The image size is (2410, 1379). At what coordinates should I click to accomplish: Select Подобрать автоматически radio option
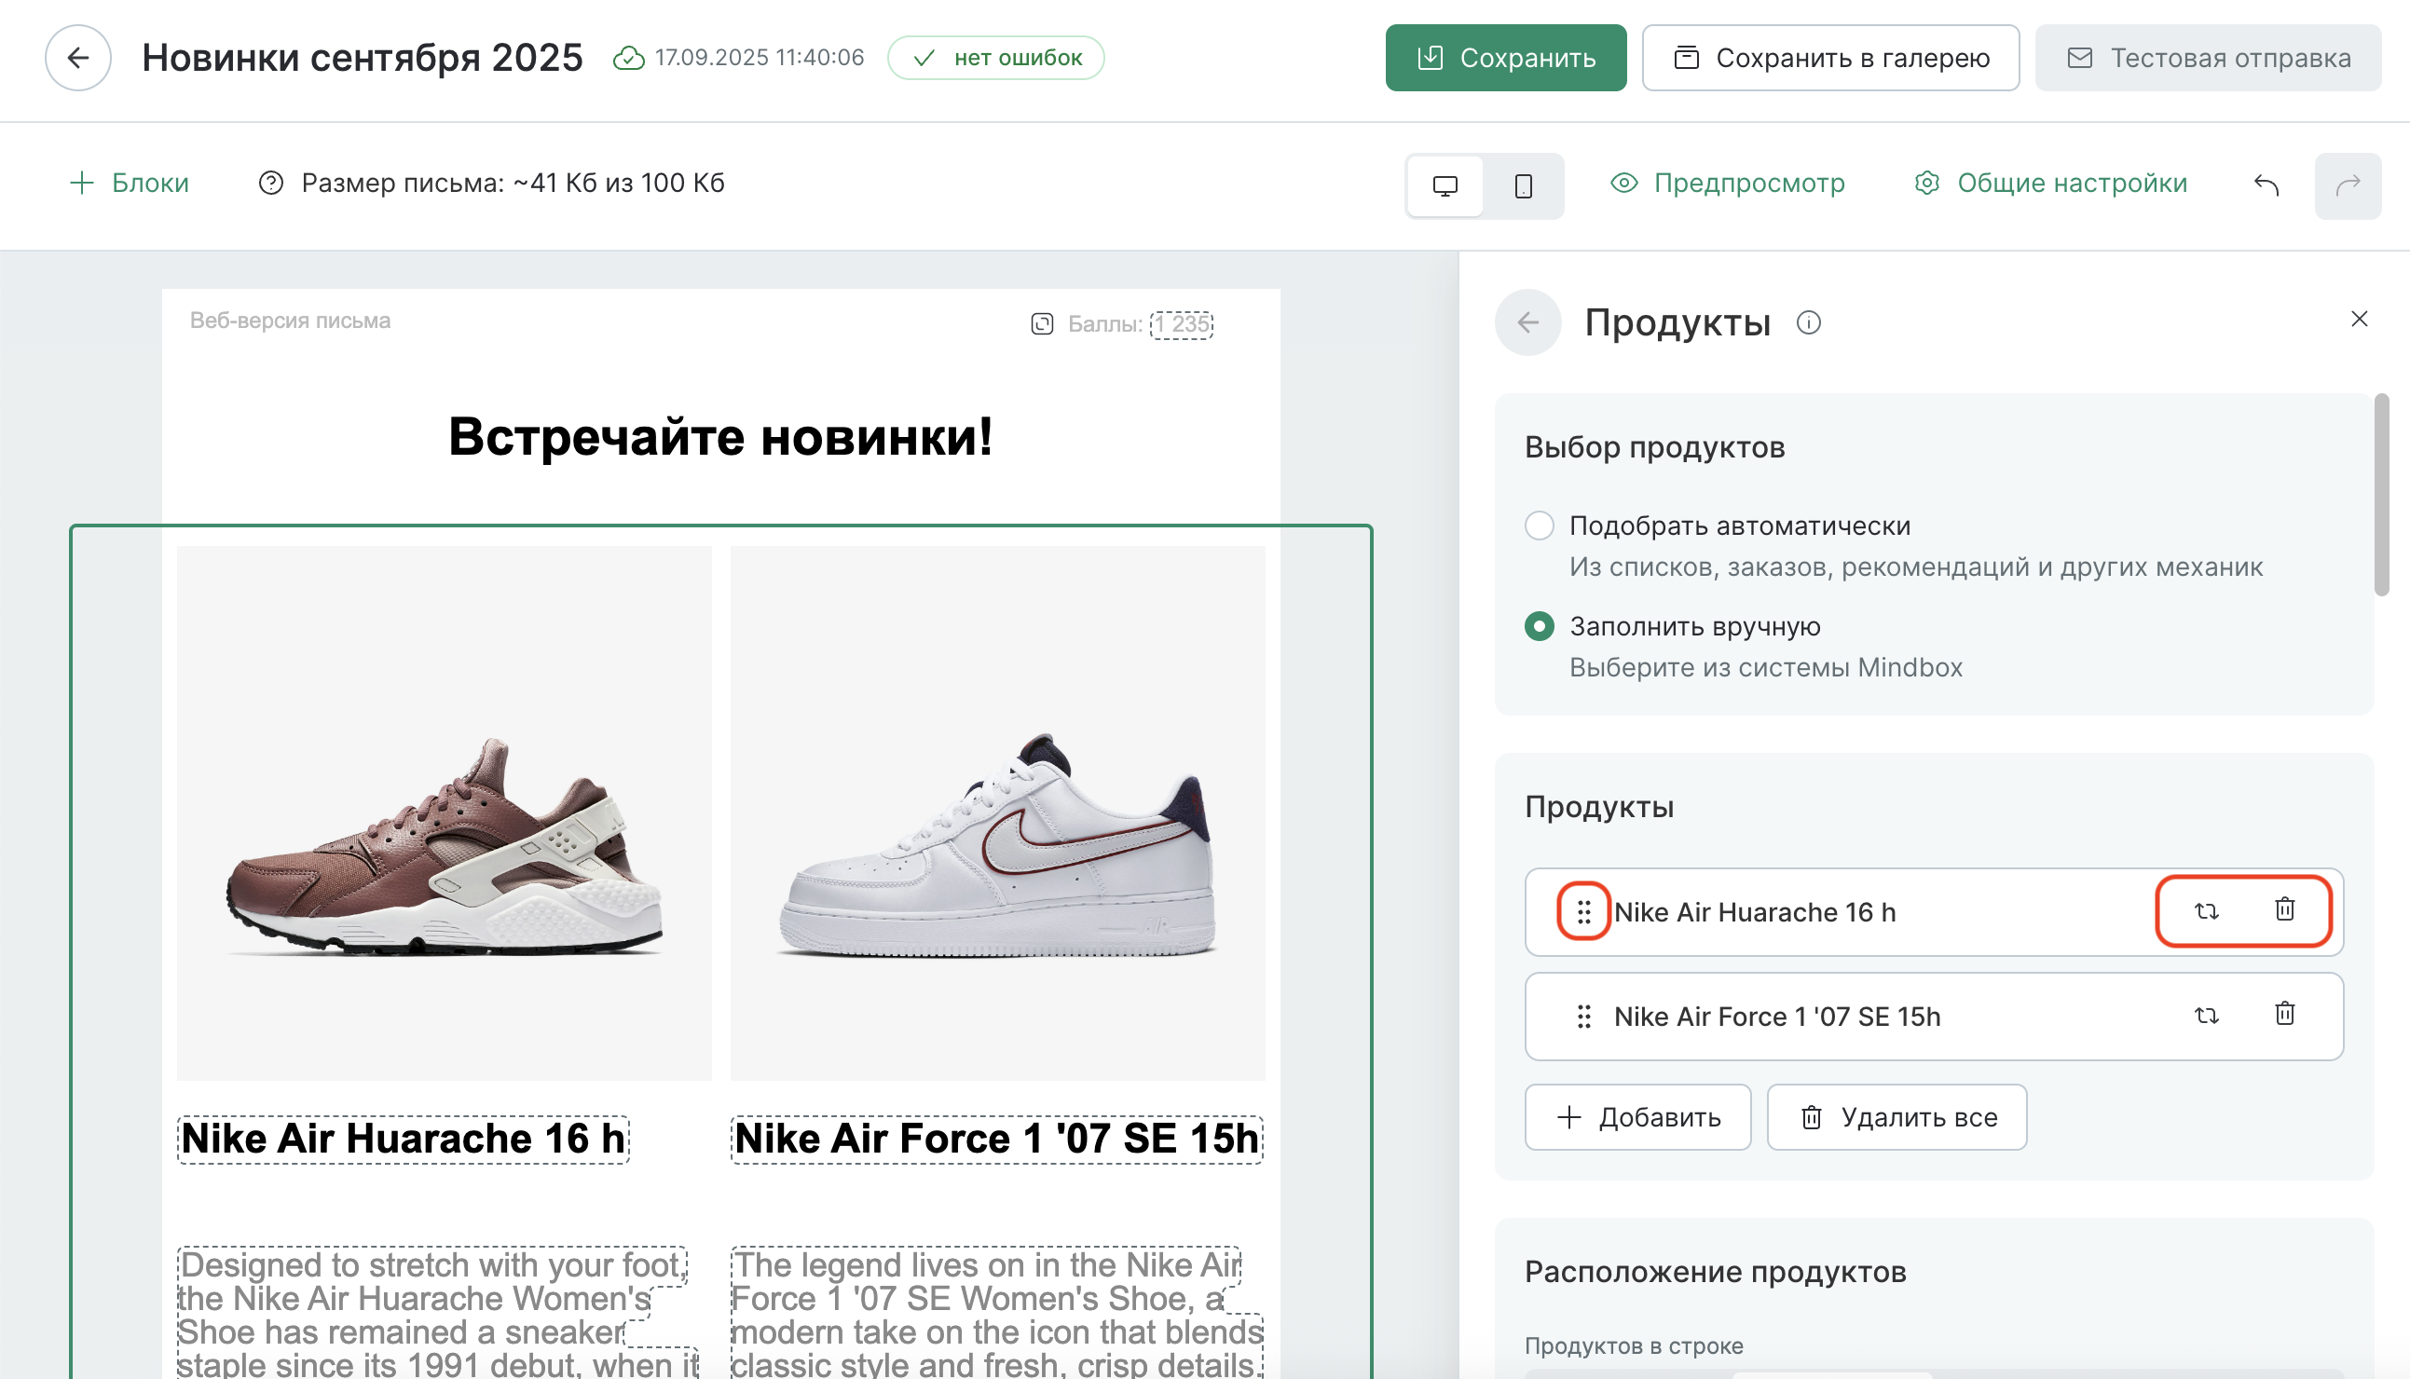(x=1539, y=526)
